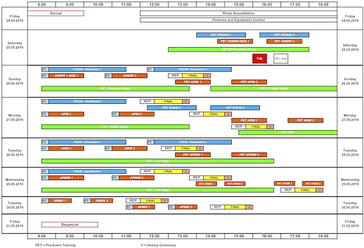Select the PET FR3X40 1 block
Image resolution: width=364 pixels, height=248 pixels.
click(221, 35)
